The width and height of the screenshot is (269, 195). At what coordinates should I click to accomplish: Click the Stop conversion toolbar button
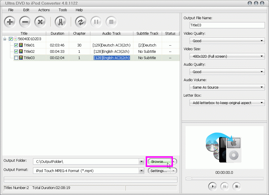coord(111,22)
